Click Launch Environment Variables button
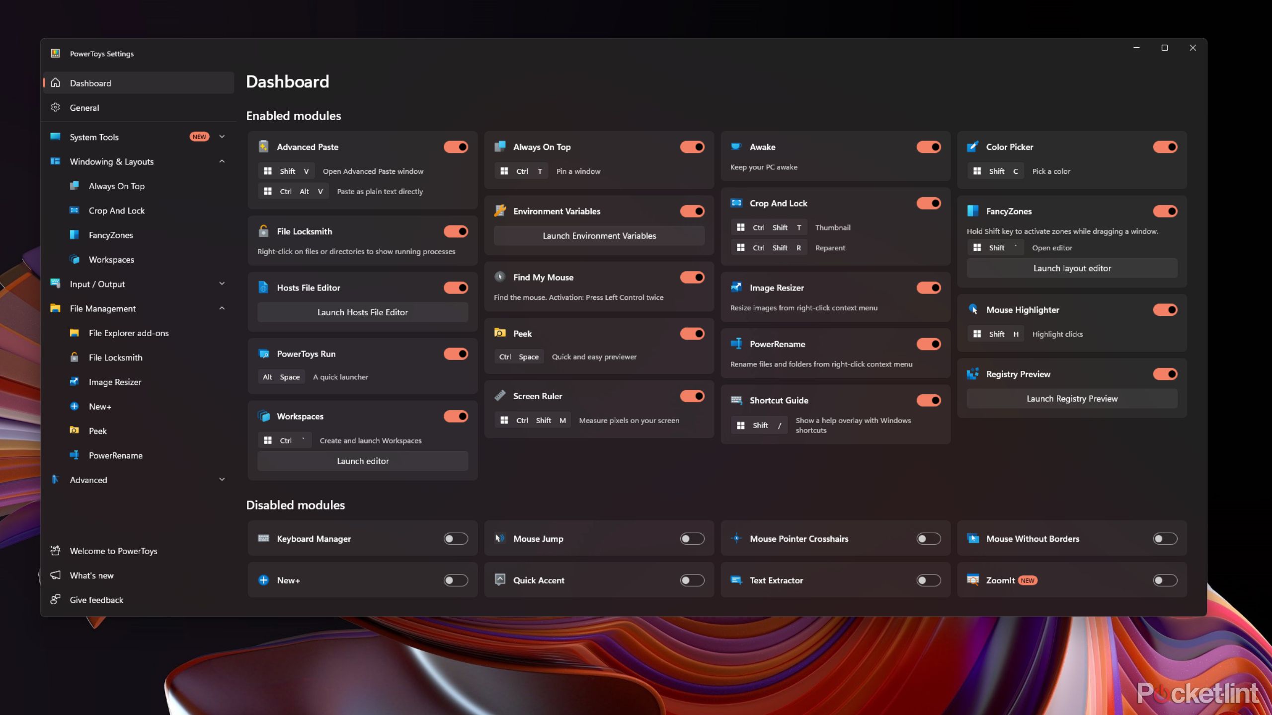The width and height of the screenshot is (1272, 715). tap(599, 236)
